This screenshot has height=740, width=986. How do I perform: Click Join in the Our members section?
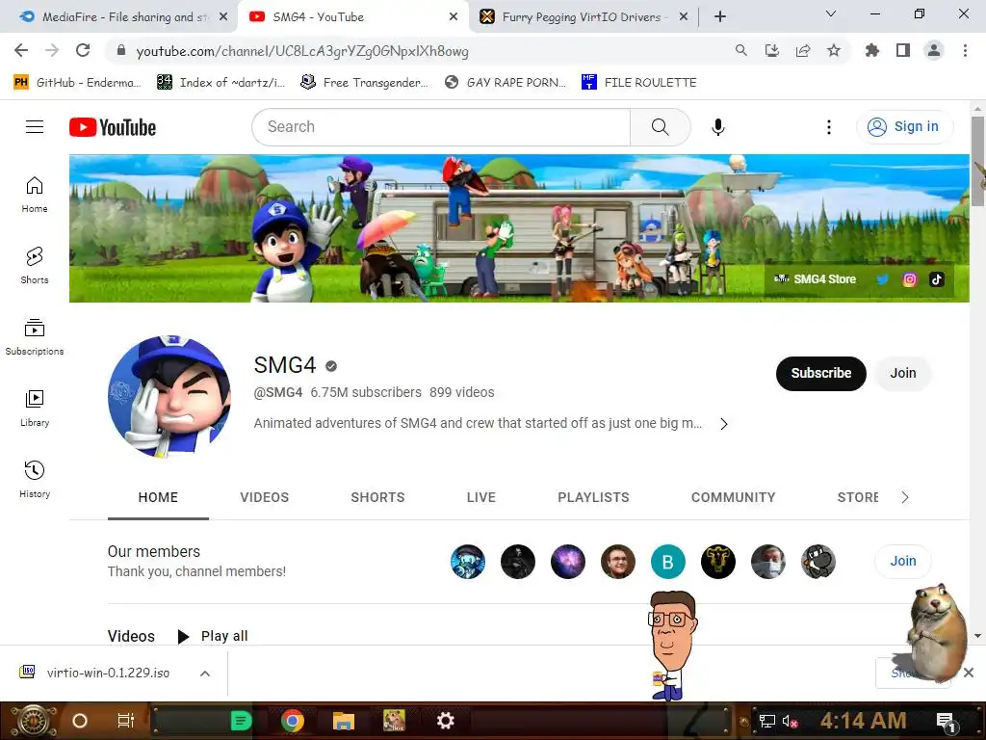pyautogui.click(x=902, y=562)
